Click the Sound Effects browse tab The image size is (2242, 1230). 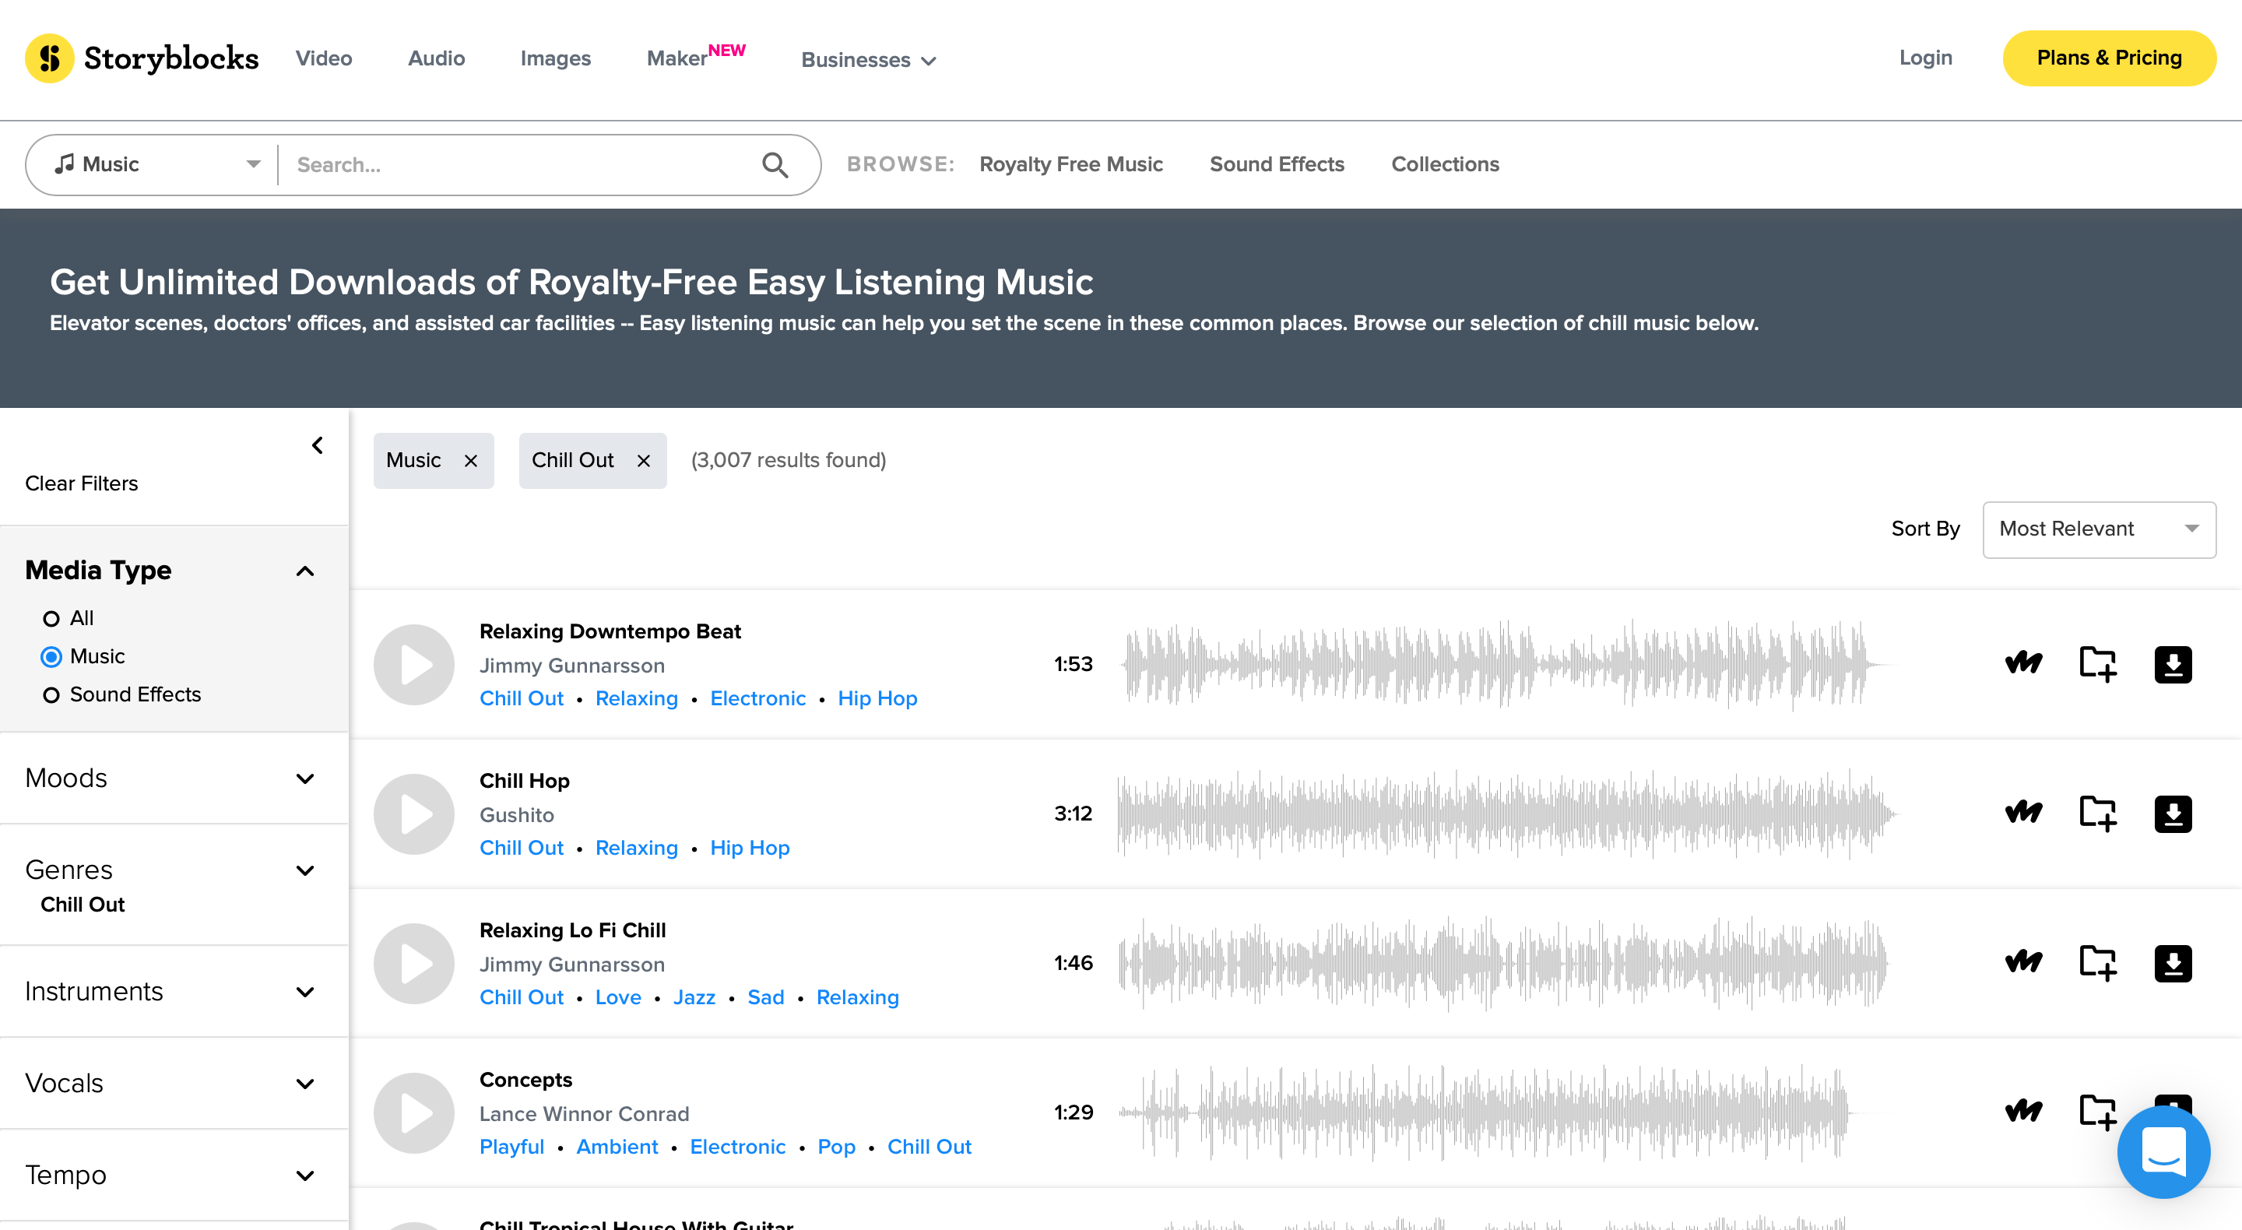click(1276, 163)
